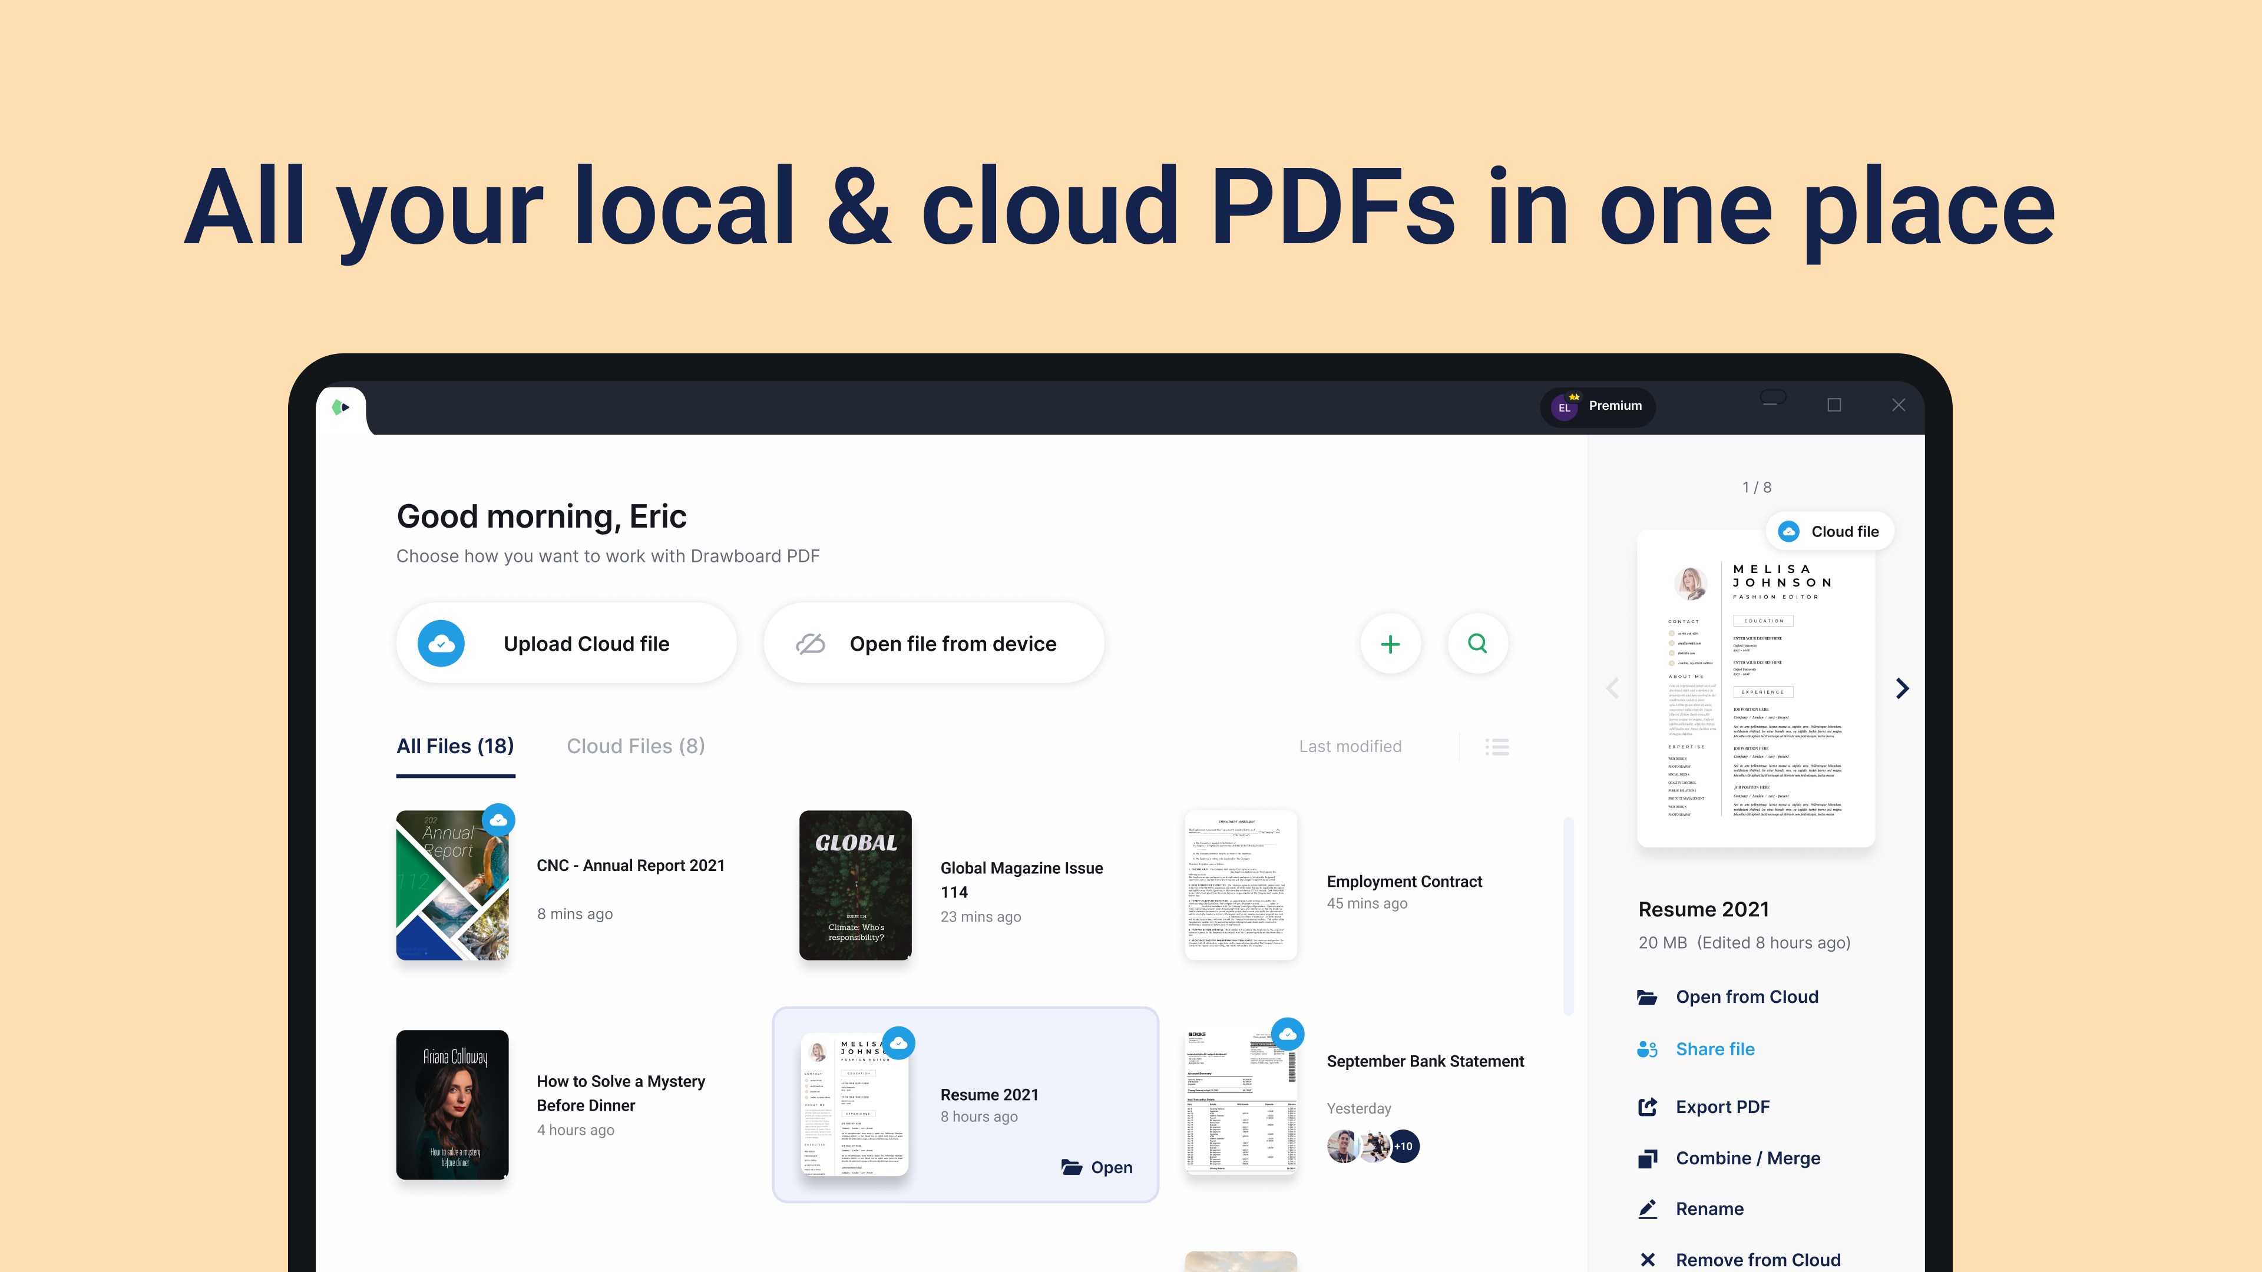Select Export PDF option
This screenshot has height=1272, width=2262.
pyautogui.click(x=1723, y=1106)
